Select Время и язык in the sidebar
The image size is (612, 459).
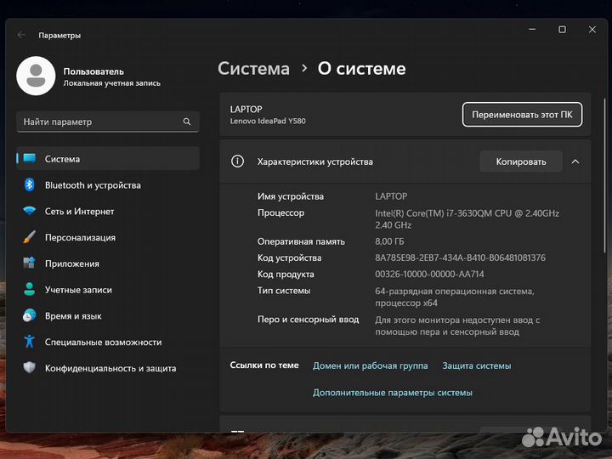point(108,315)
